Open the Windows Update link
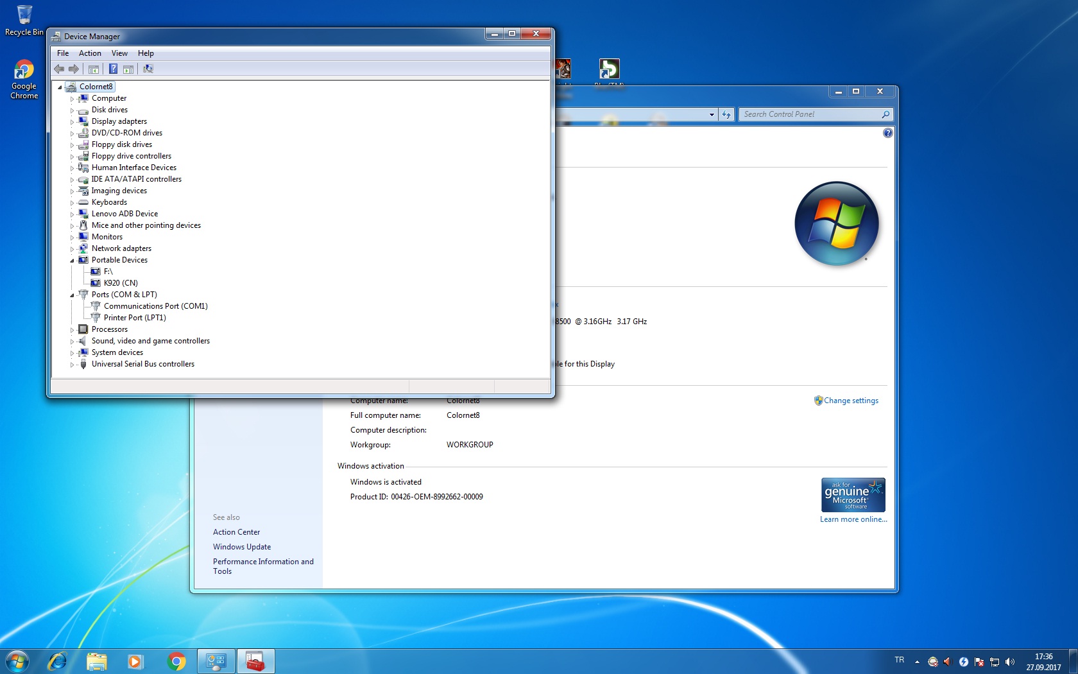 pyautogui.click(x=242, y=547)
